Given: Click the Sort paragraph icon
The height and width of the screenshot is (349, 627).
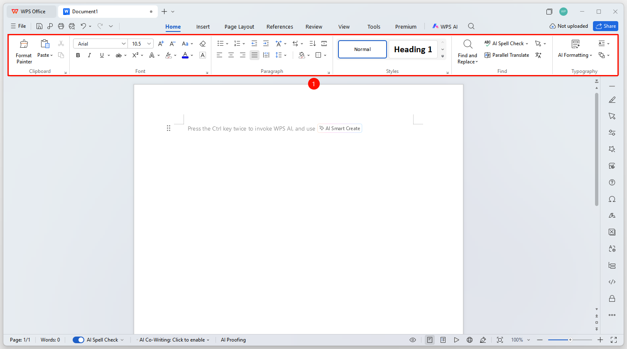Looking at the screenshot, I should [313, 44].
